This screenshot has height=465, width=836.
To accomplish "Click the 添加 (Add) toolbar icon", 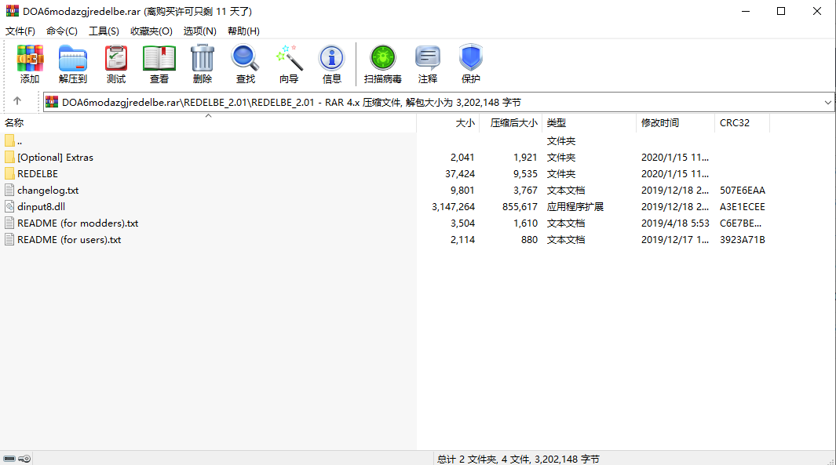I will [x=30, y=58].
